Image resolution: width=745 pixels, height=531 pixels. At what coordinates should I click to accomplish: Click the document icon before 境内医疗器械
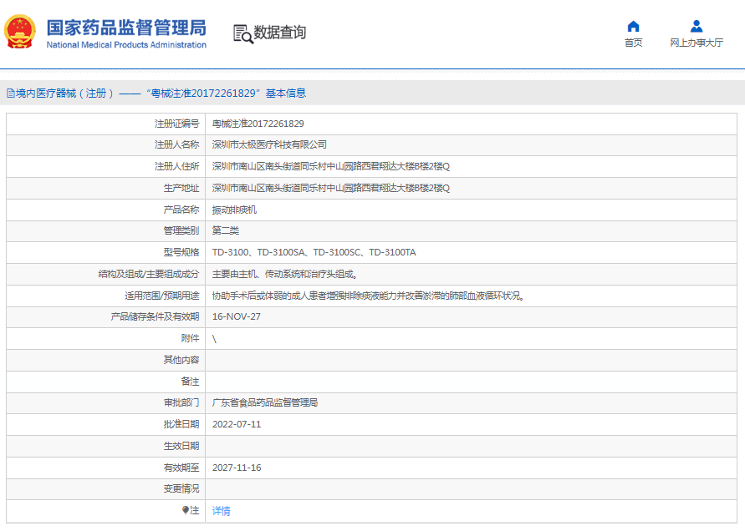(x=11, y=94)
